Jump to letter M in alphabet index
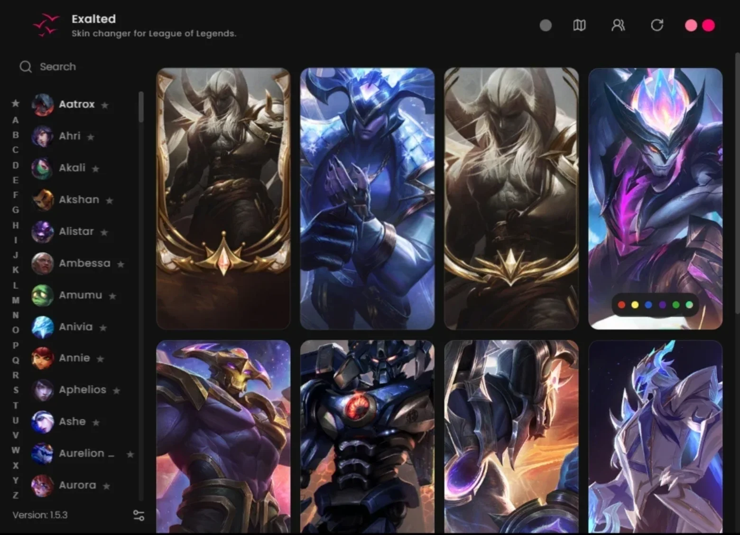Image resolution: width=740 pixels, height=535 pixels. pyautogui.click(x=16, y=300)
